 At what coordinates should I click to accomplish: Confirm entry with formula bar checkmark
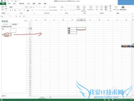(20, 16)
